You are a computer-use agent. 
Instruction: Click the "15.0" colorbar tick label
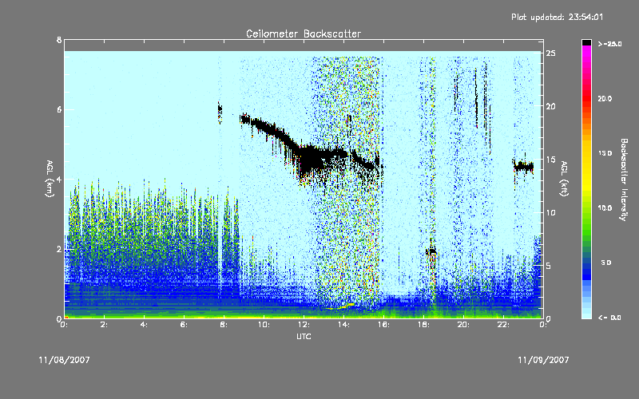point(605,153)
